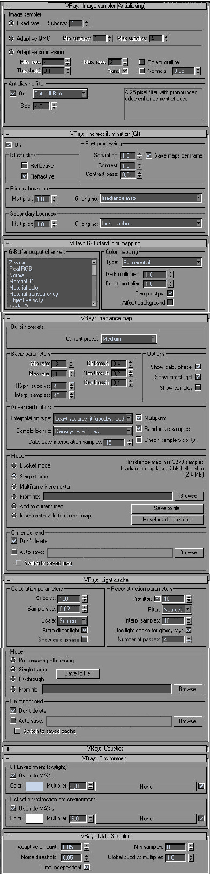
Task: Toggle Use light cache for glossy rays
Action: click(x=188, y=630)
